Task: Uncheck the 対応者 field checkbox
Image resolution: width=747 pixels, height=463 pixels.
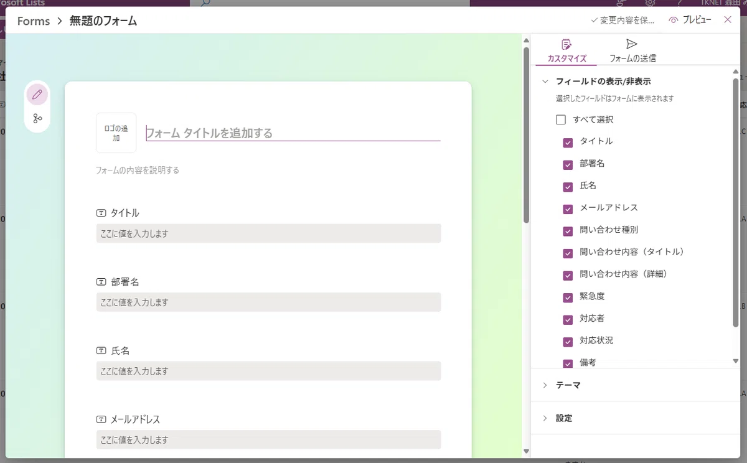Action: pyautogui.click(x=568, y=320)
